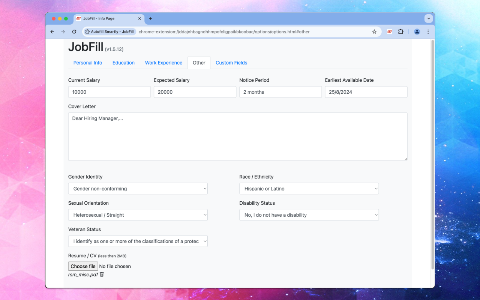Bookmark page with the star icon
Viewport: 480px width, 300px height.
pyautogui.click(x=374, y=32)
